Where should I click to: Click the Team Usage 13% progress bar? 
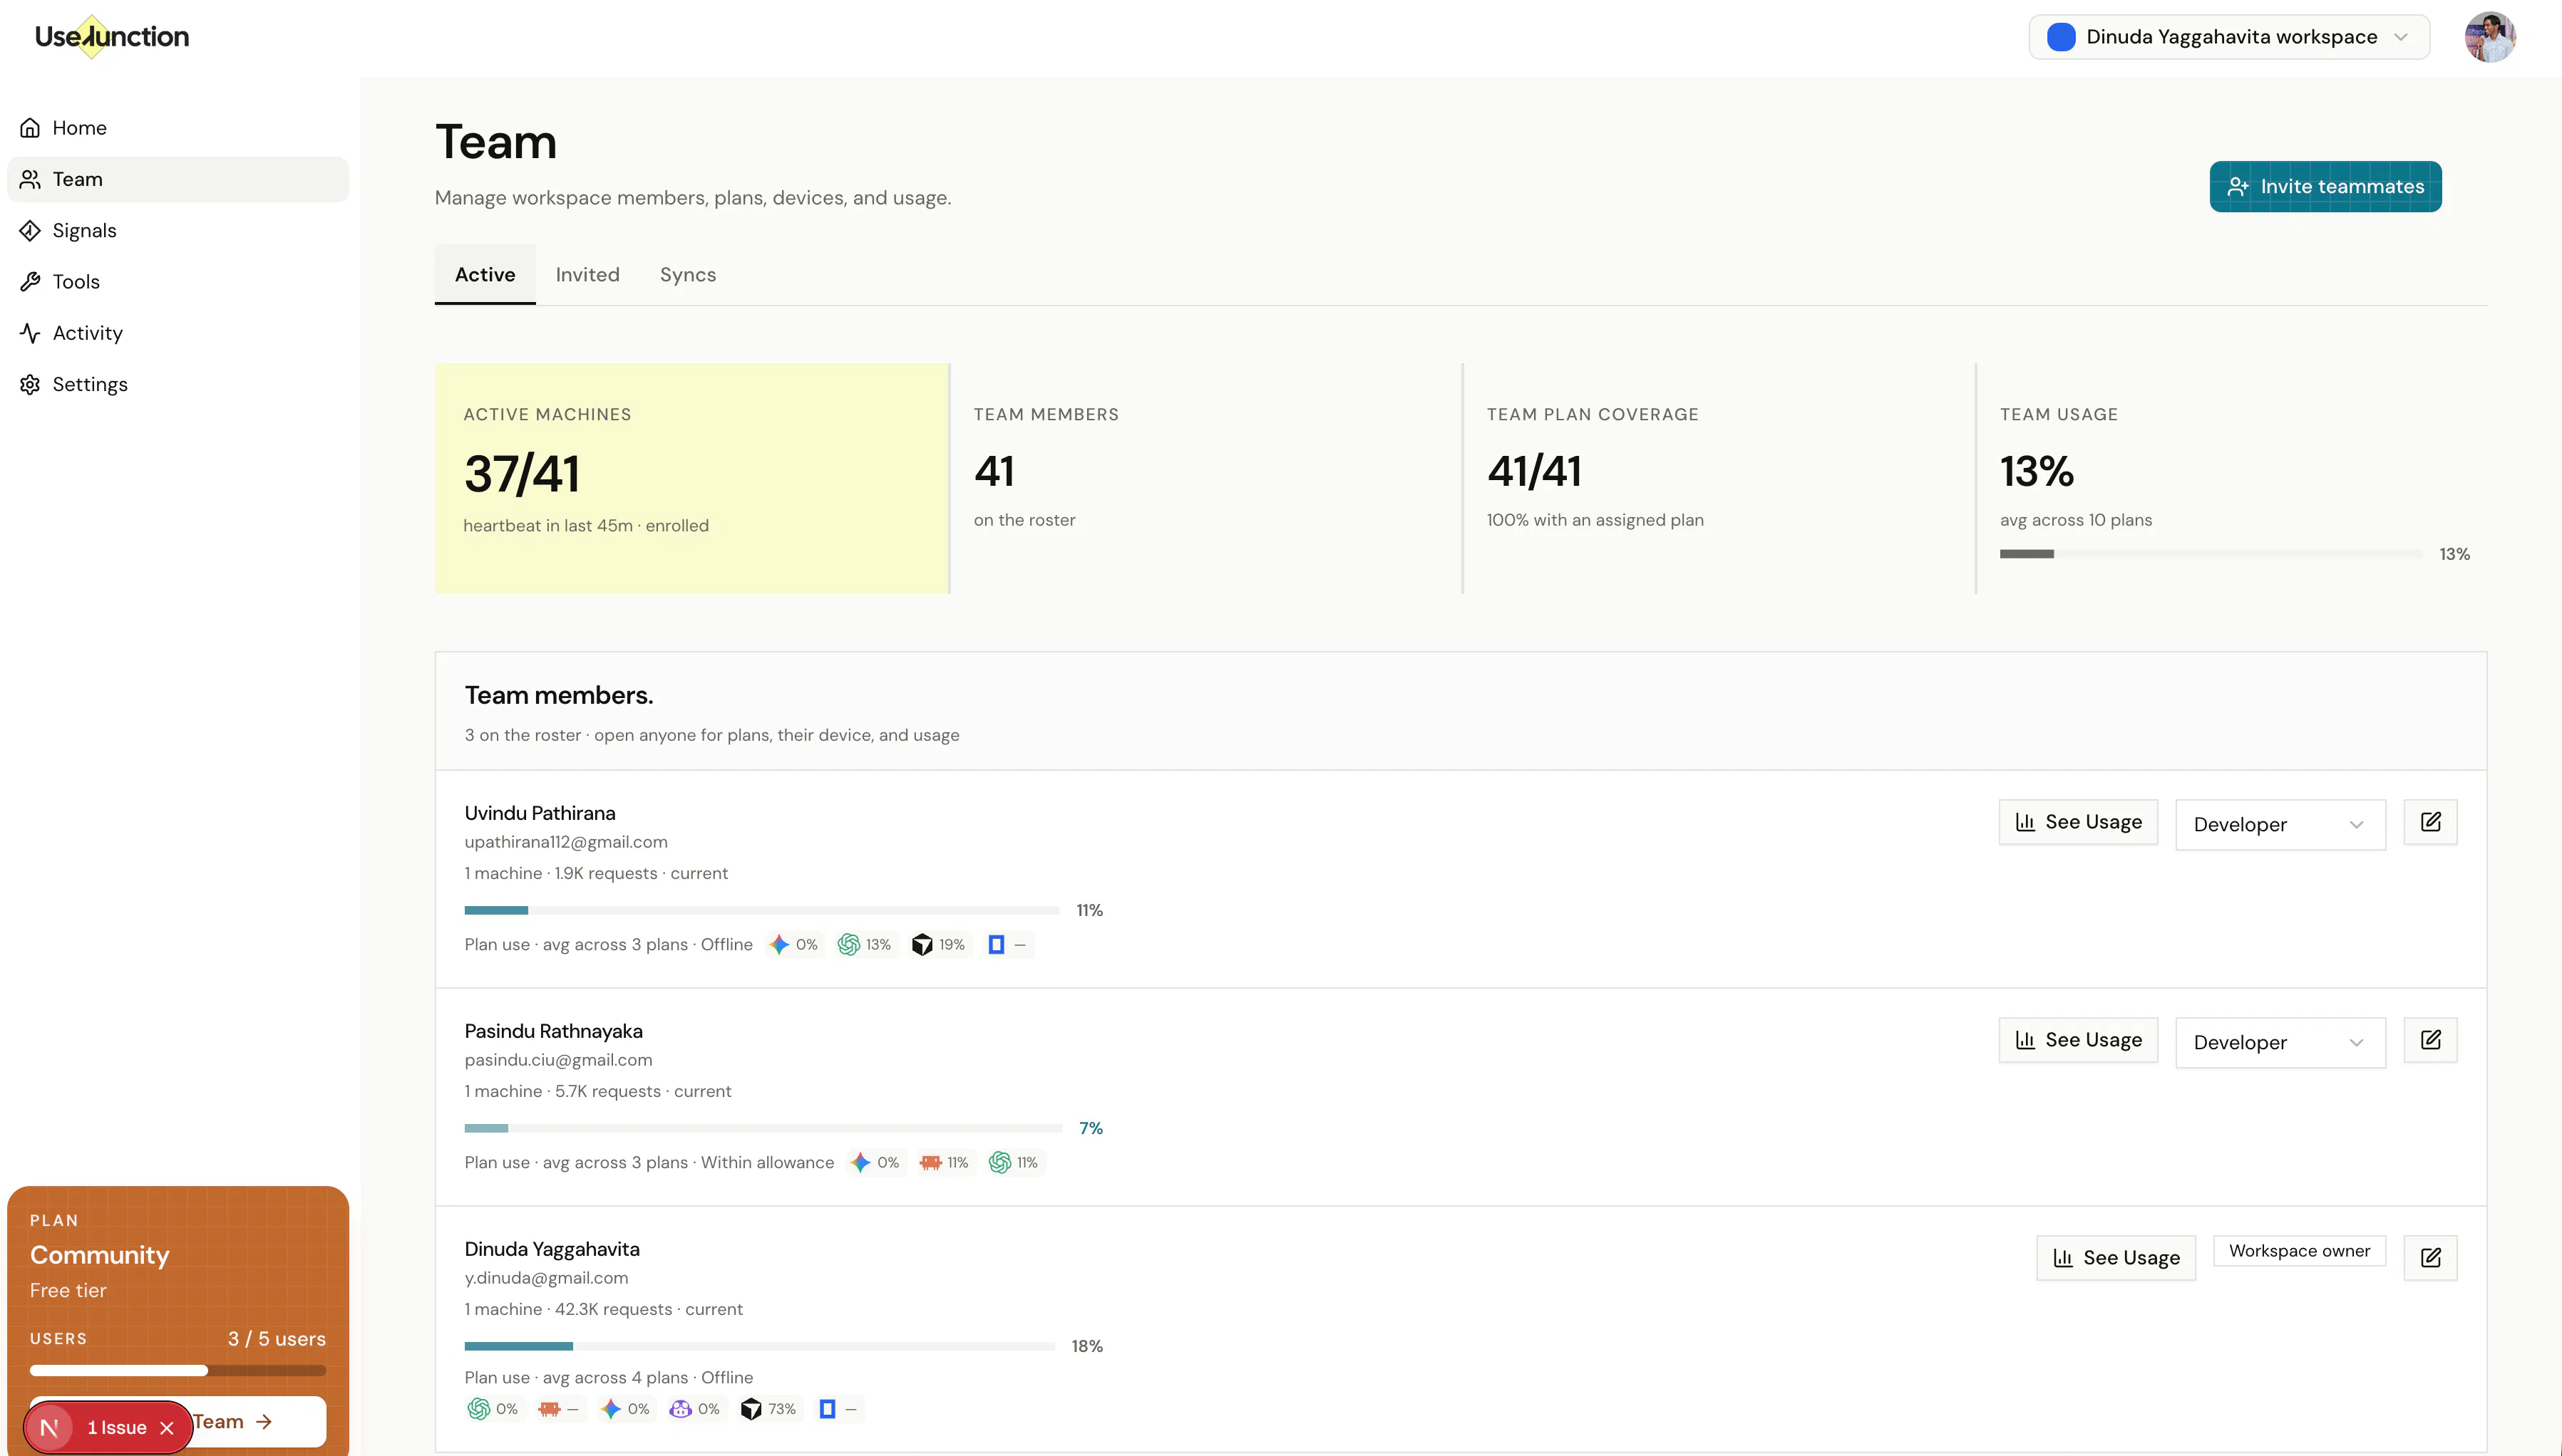click(x=2211, y=554)
